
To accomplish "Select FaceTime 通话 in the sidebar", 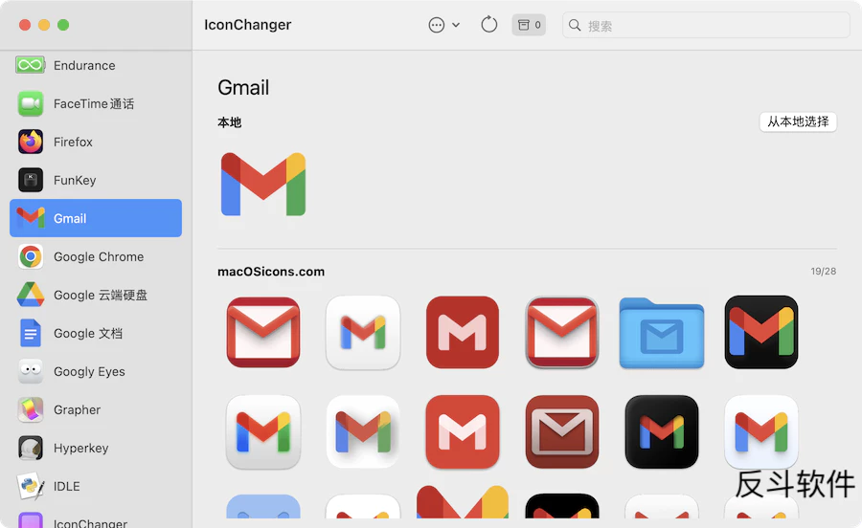I will (x=96, y=103).
